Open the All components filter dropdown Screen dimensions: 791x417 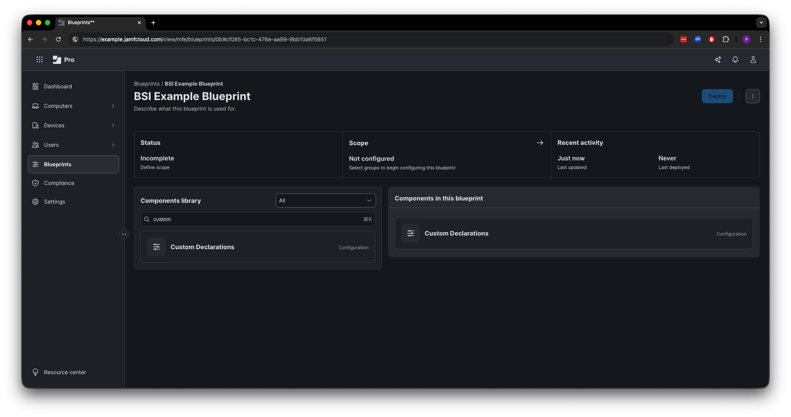(x=325, y=200)
